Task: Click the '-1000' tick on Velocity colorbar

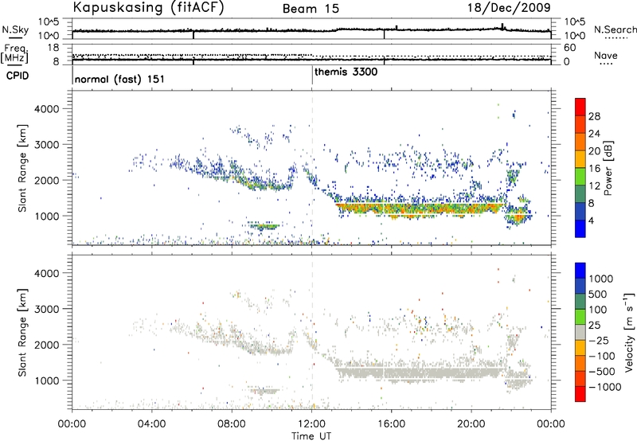Action: [605, 387]
